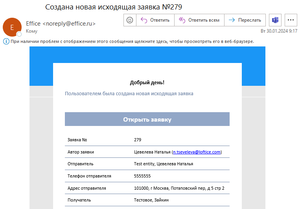Forward the email using Переслать
Image resolution: width=300 pixels, height=209 pixels.
click(245, 20)
